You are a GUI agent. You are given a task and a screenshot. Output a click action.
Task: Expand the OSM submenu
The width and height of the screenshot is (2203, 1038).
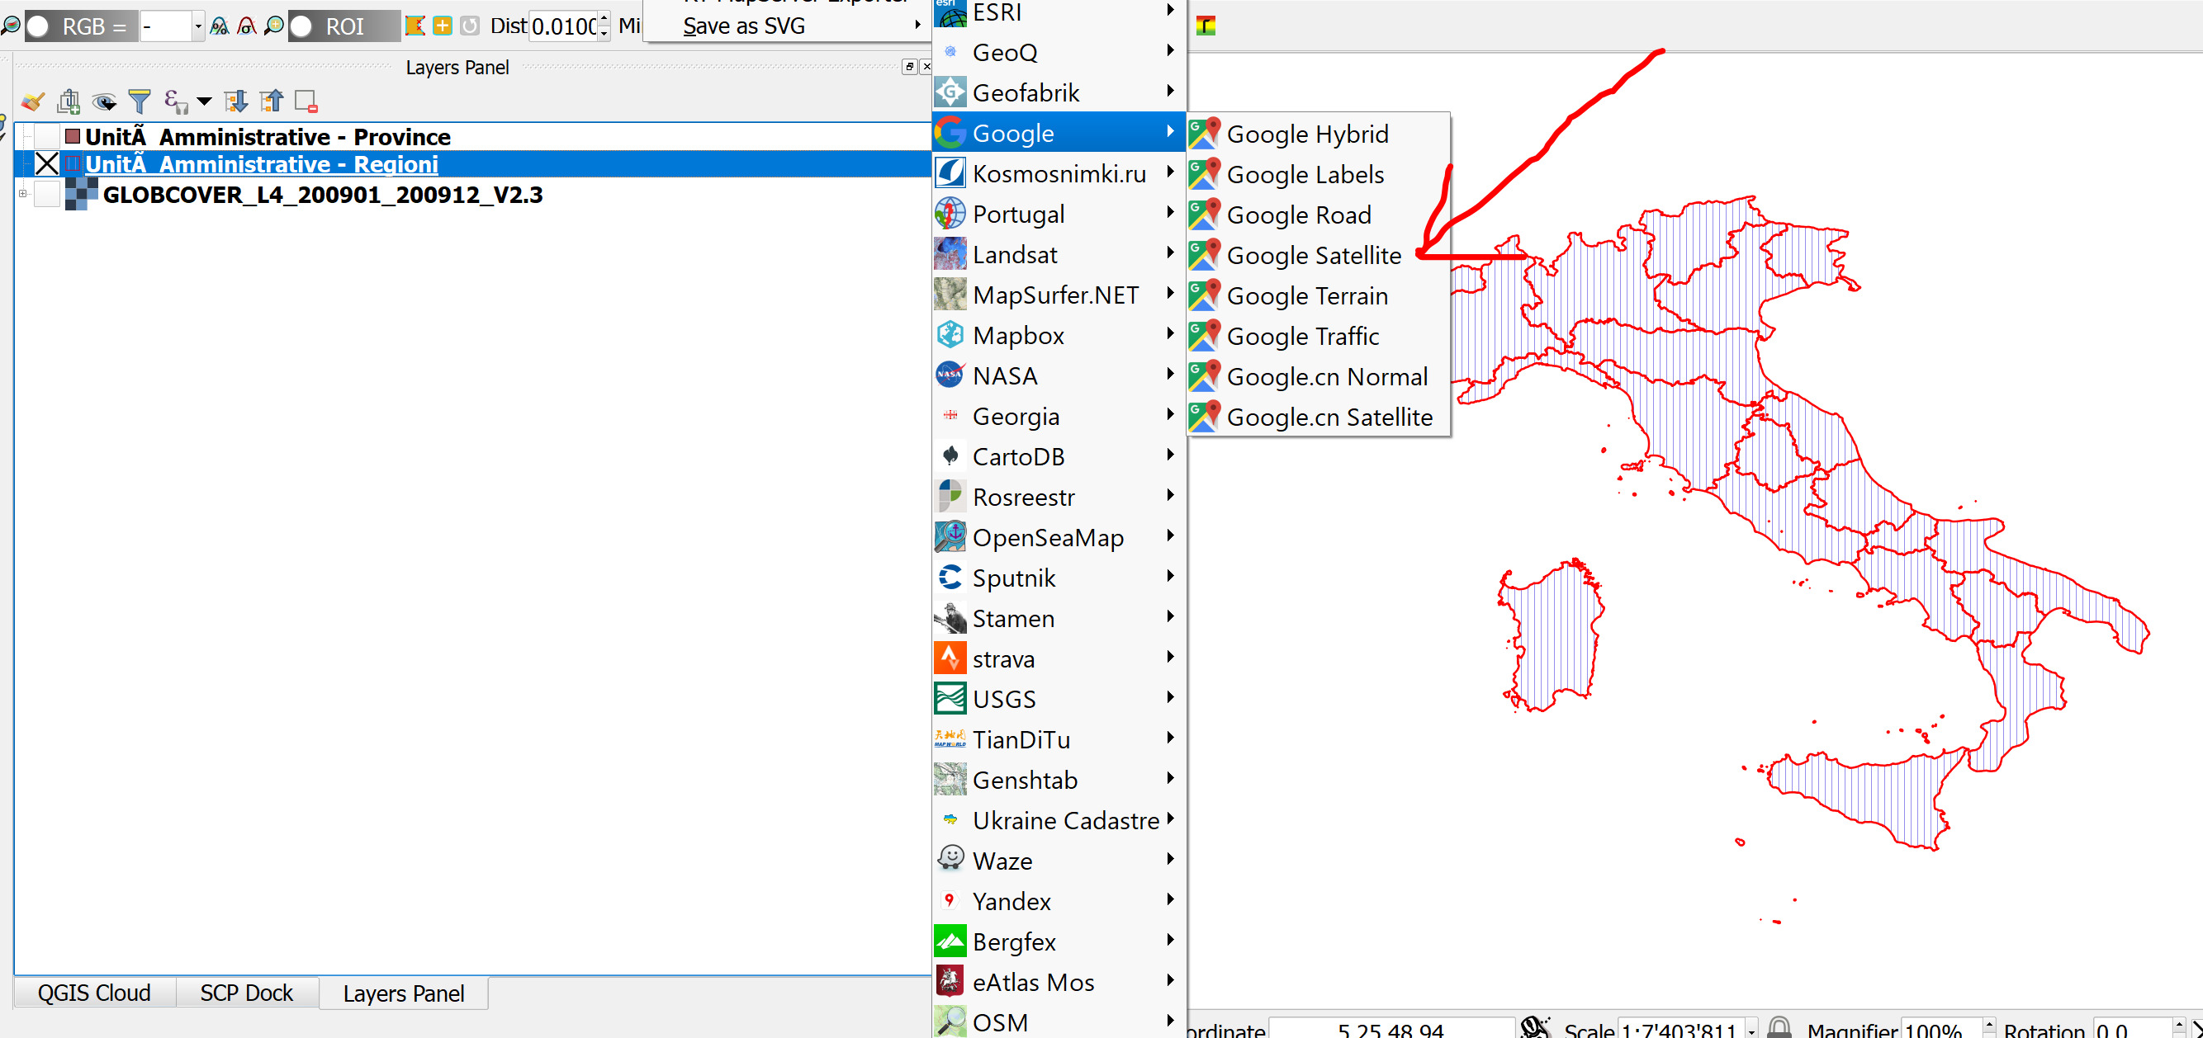(1059, 1021)
